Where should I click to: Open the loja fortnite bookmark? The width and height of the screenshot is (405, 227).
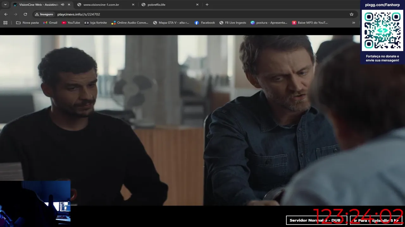tap(96, 23)
